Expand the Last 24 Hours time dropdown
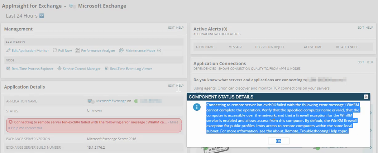 (x=42, y=16)
